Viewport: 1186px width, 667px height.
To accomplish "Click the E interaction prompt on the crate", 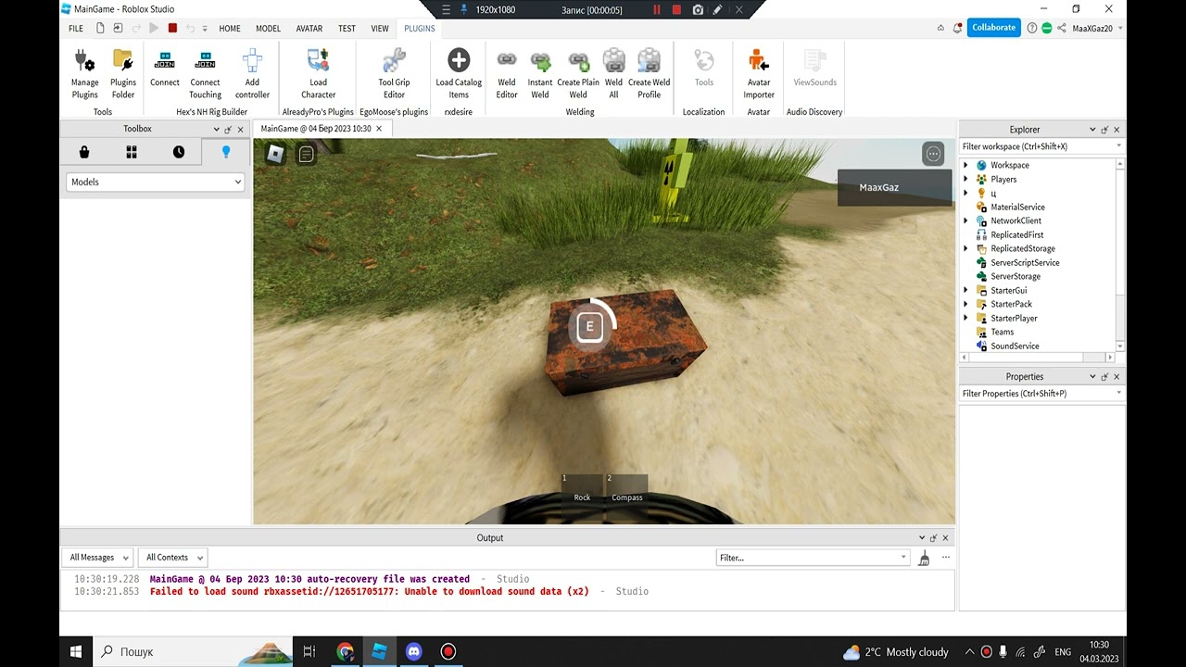I will (589, 326).
